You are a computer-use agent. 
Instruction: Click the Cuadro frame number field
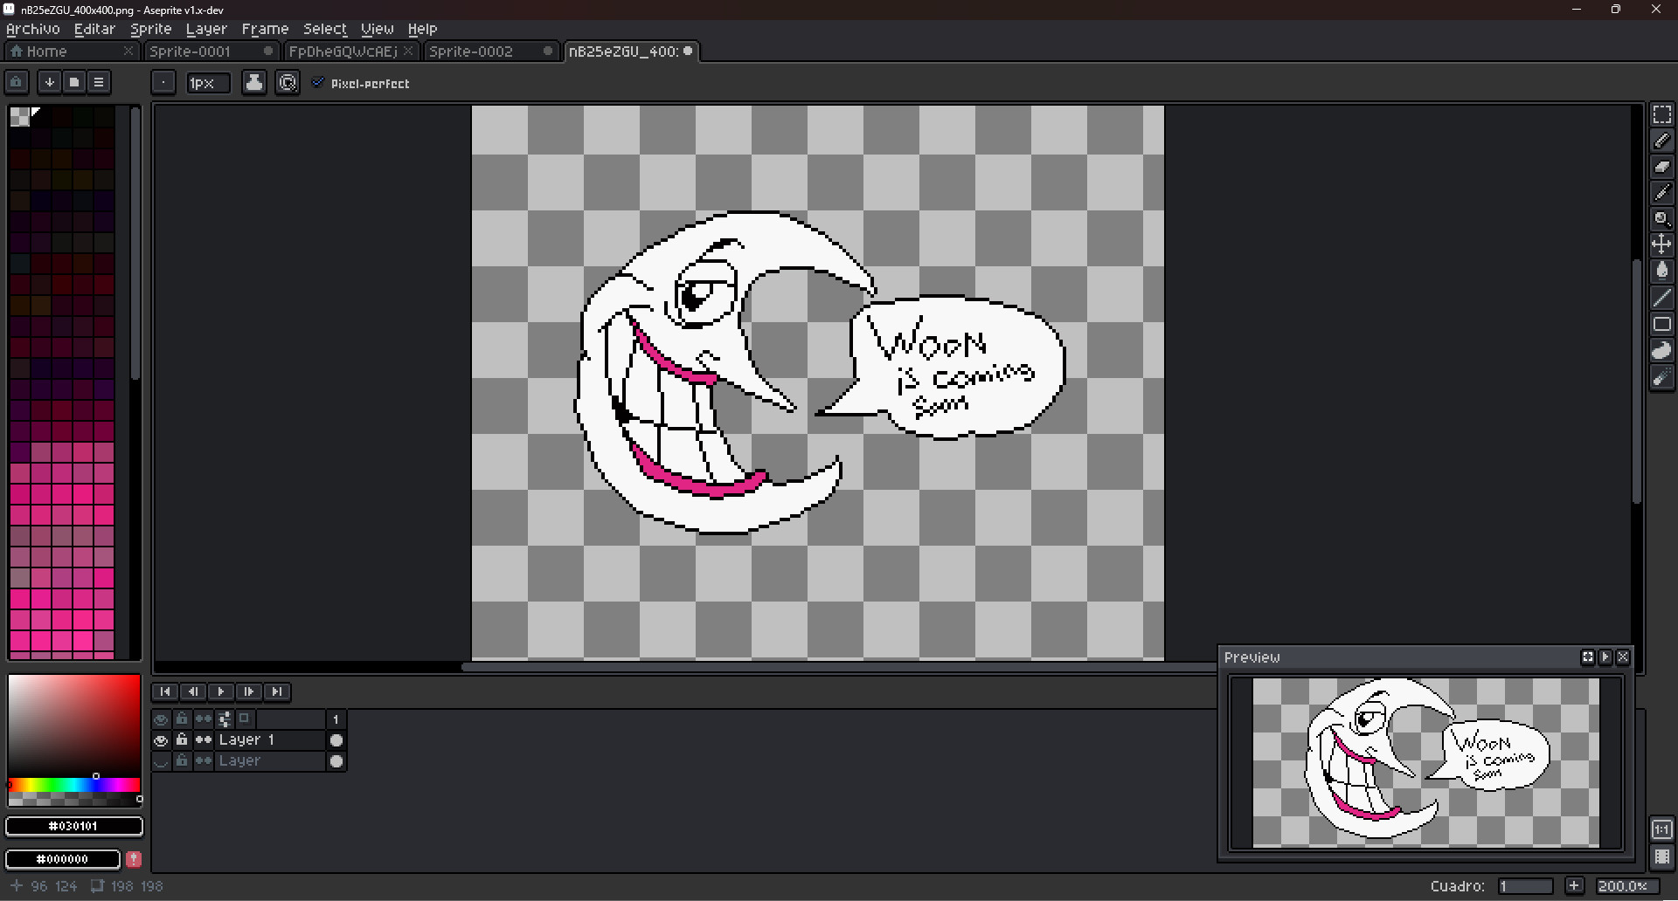pyautogui.click(x=1525, y=886)
